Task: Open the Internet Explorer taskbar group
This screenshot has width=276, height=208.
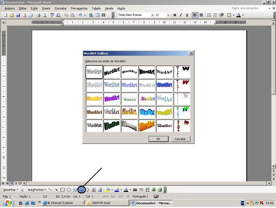Action: [64, 203]
